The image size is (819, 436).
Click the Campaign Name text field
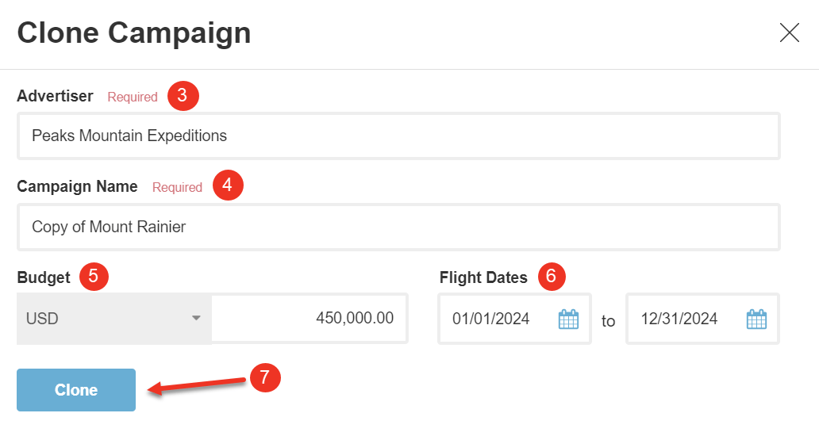[x=397, y=227]
